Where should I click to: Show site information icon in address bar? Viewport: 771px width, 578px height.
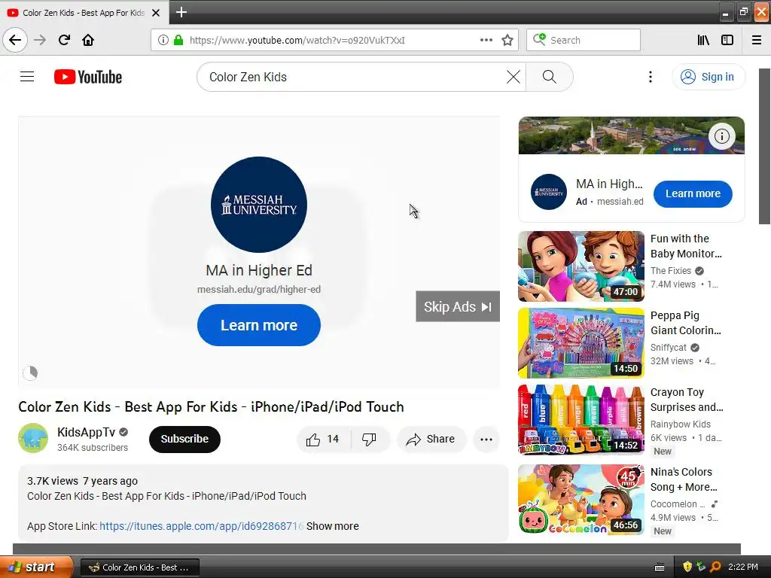(x=163, y=40)
